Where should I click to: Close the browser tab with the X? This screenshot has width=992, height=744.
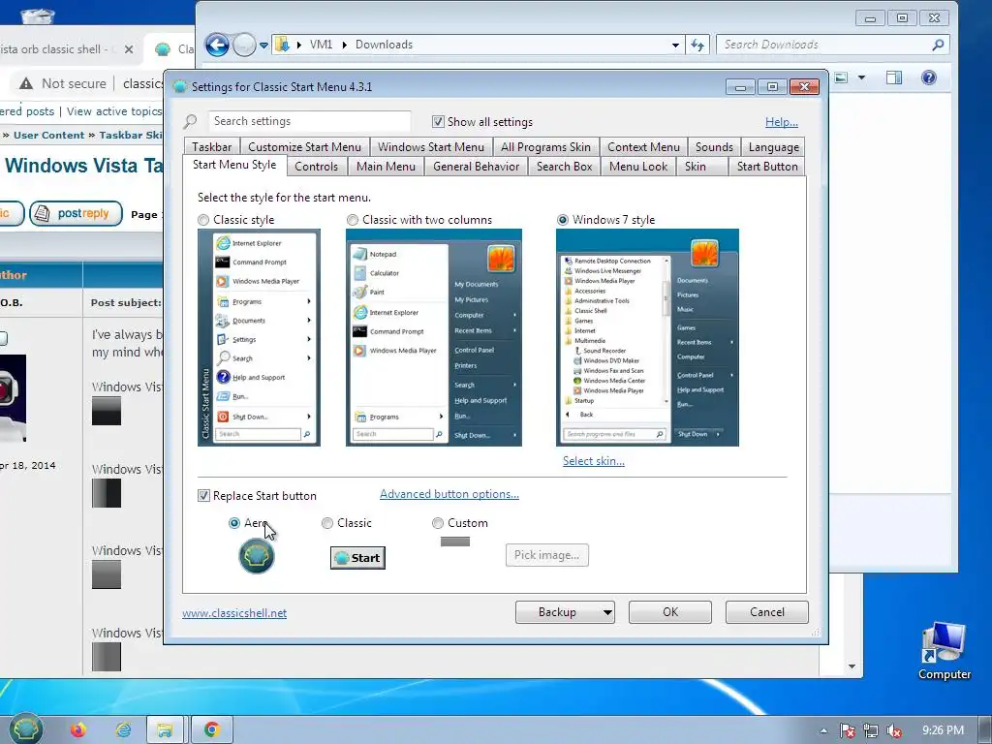(129, 48)
